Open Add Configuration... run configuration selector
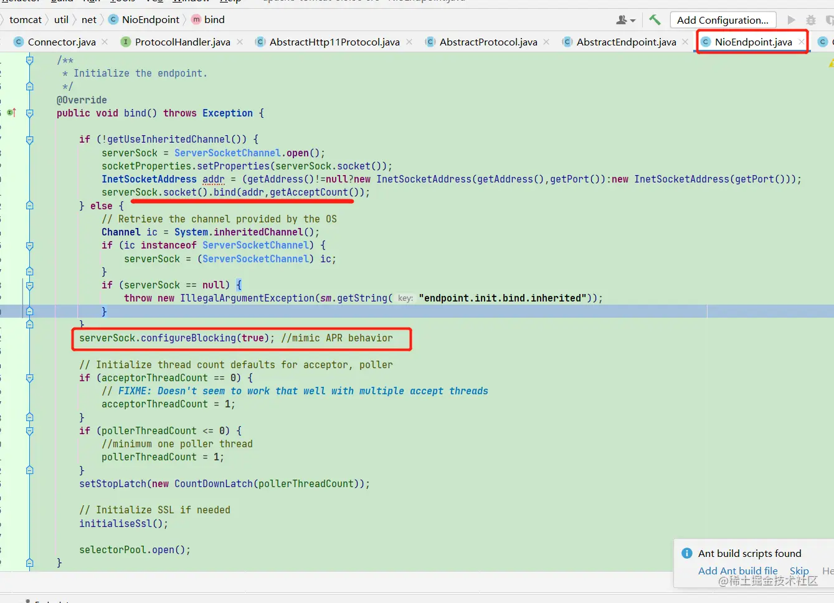 click(x=723, y=20)
